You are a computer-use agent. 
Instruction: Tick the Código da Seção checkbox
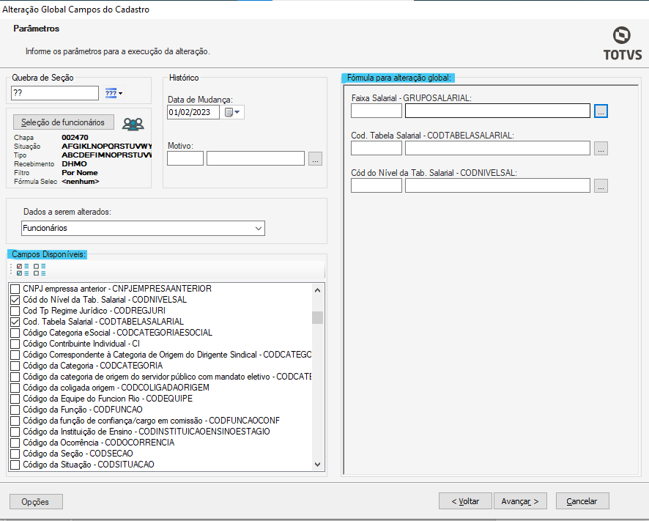pos(15,454)
